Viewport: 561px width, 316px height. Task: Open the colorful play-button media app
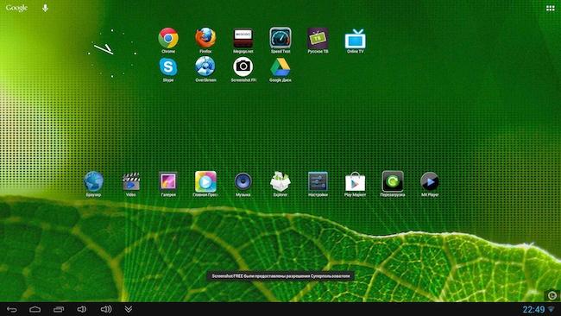205,181
